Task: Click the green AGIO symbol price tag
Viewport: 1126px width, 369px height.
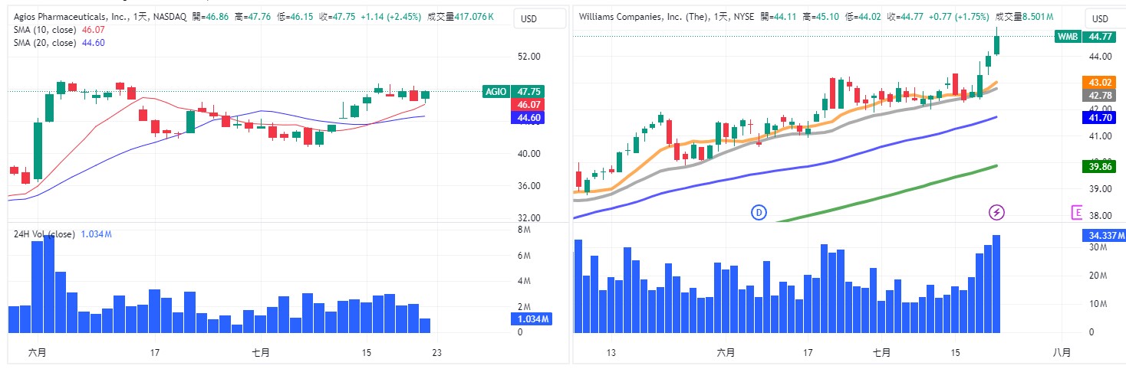Action: (496, 91)
